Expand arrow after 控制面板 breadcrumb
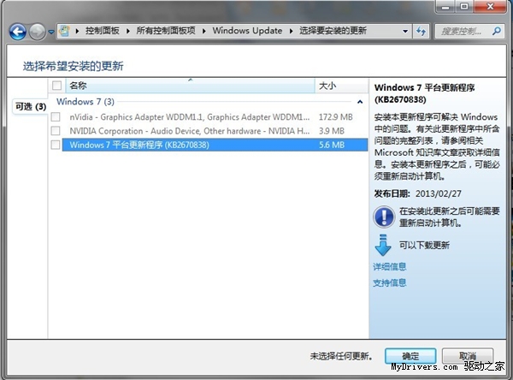The width and height of the screenshot is (513, 380). point(128,31)
